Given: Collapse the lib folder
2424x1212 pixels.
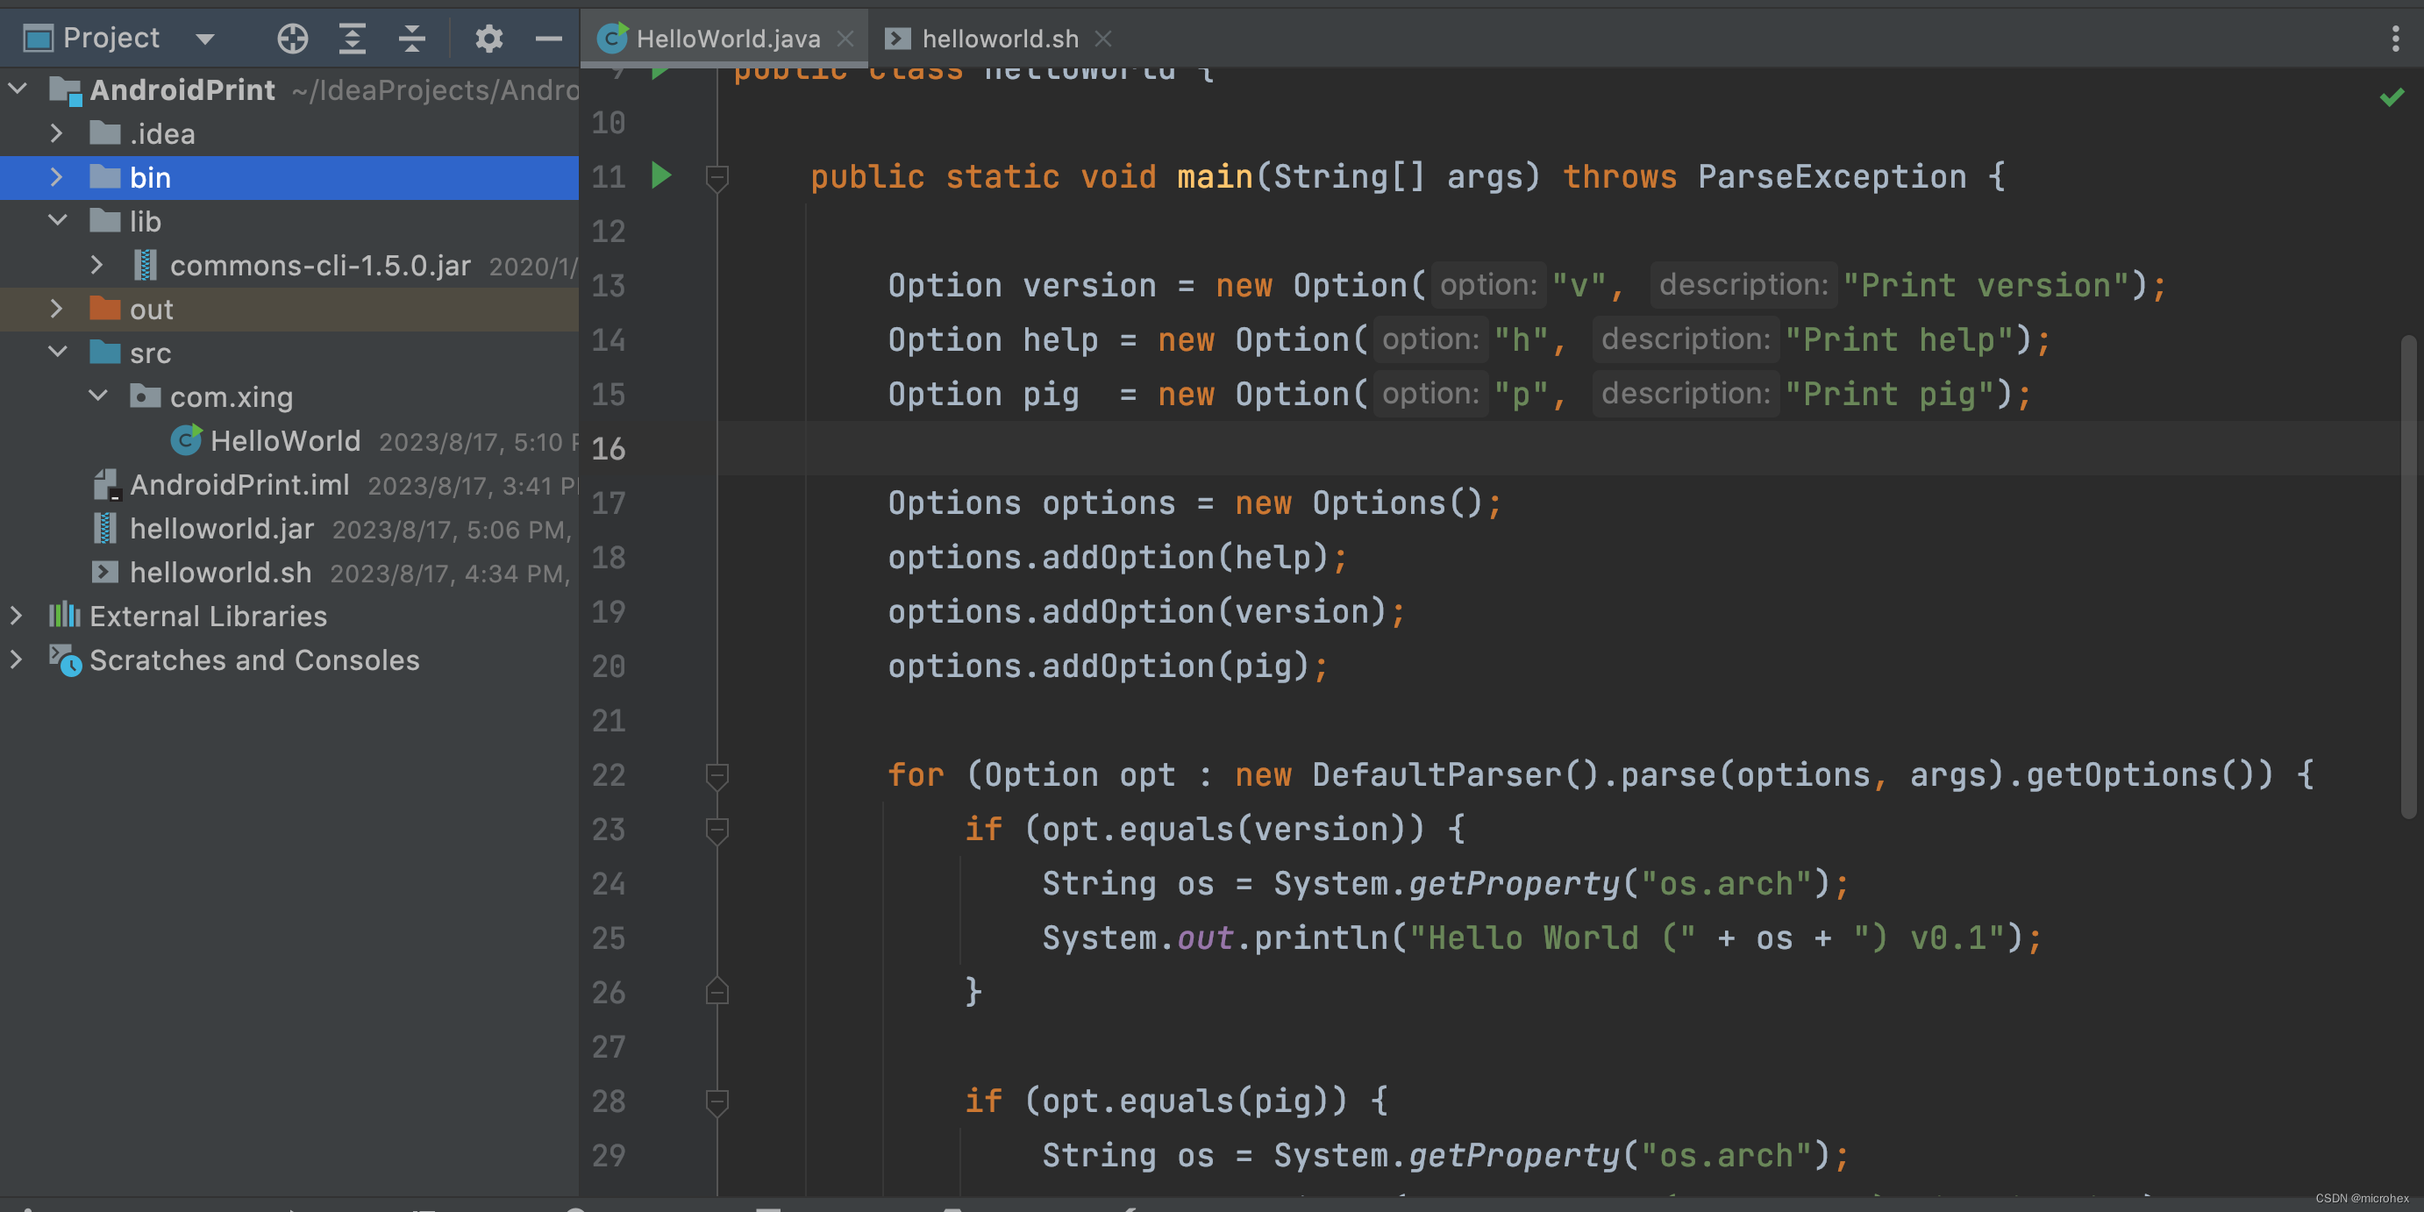Looking at the screenshot, I should click(57, 220).
